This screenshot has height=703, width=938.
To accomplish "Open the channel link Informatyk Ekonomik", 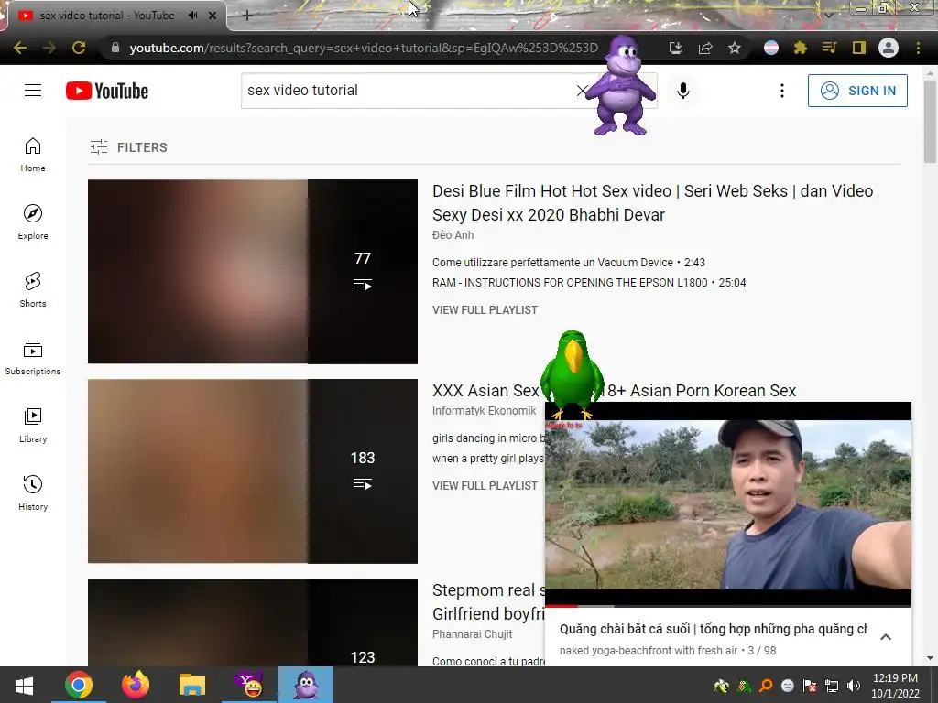I will click(484, 411).
